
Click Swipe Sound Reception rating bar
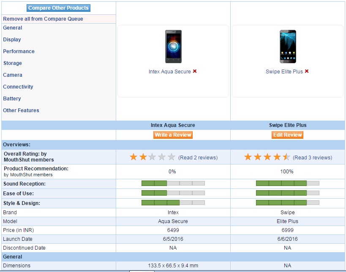click(288, 183)
